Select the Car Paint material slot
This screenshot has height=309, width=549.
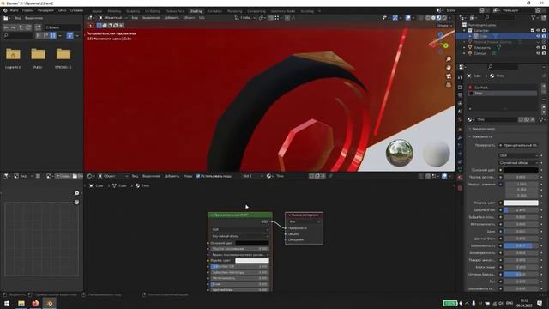pyautogui.click(x=503, y=88)
